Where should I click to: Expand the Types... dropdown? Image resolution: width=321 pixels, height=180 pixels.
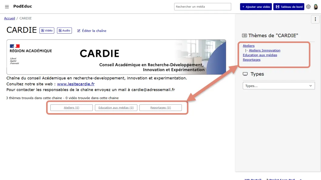[x=279, y=86]
